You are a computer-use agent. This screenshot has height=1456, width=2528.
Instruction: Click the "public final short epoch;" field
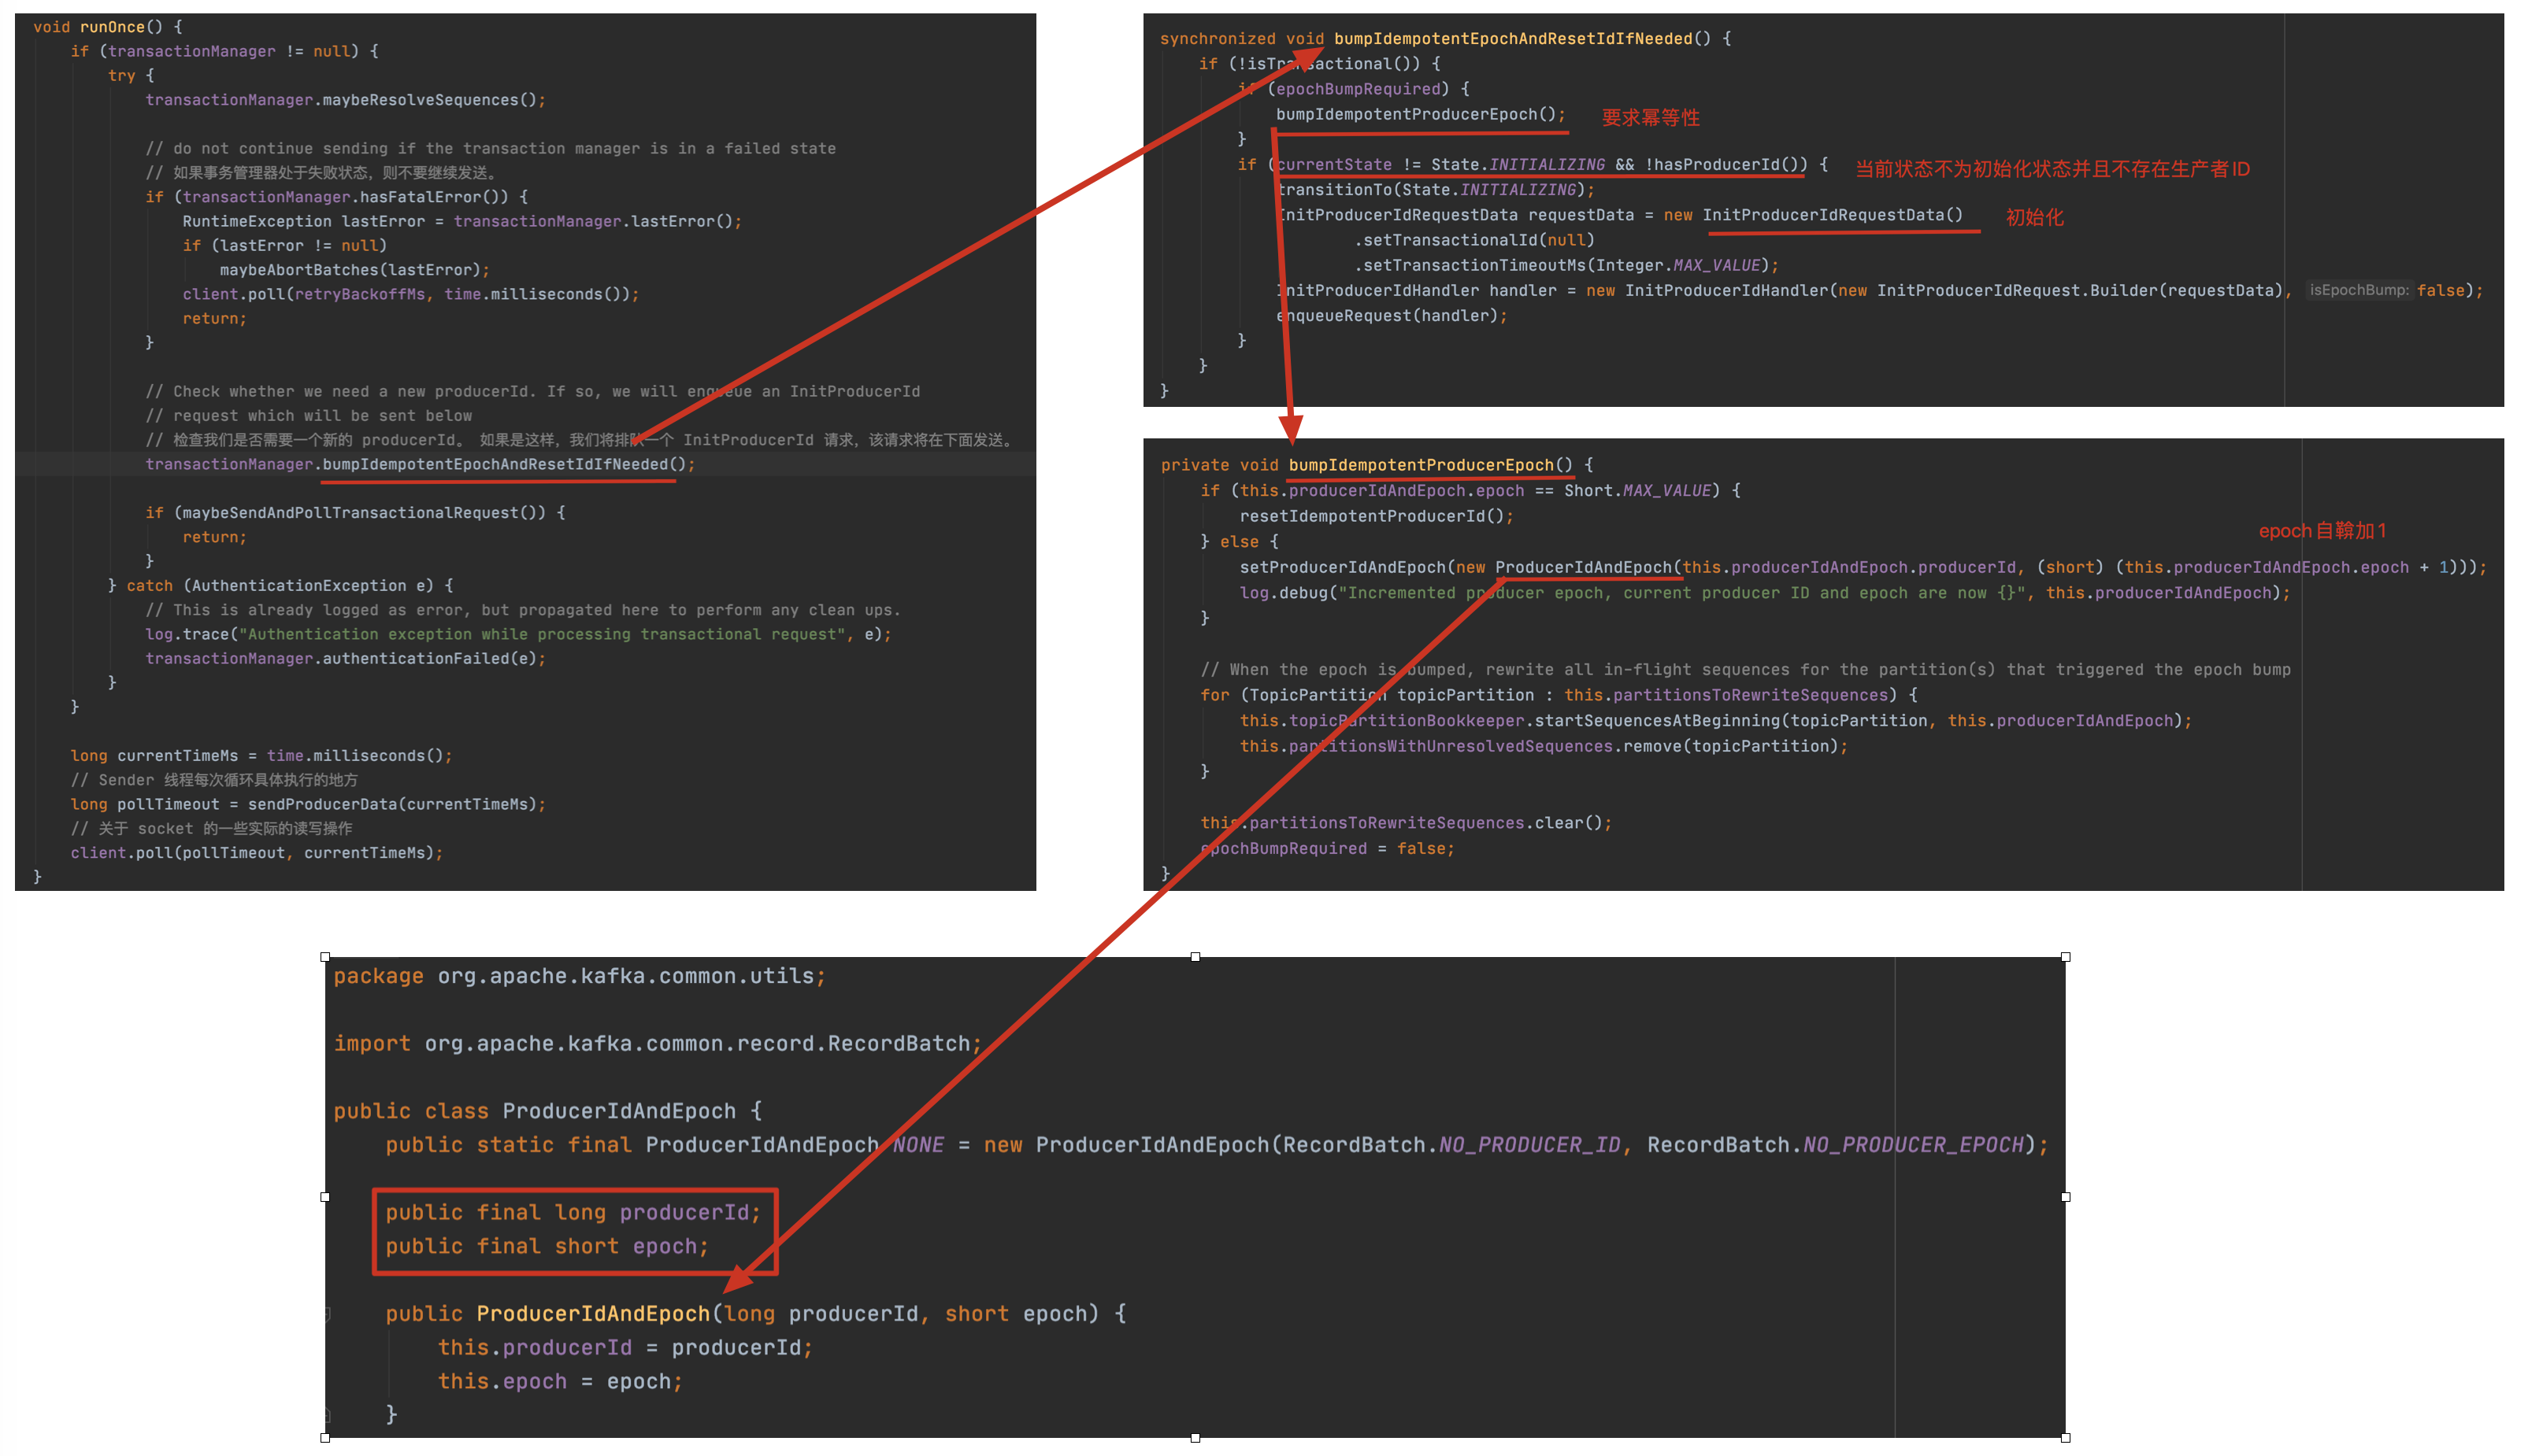pyautogui.click(x=547, y=1247)
